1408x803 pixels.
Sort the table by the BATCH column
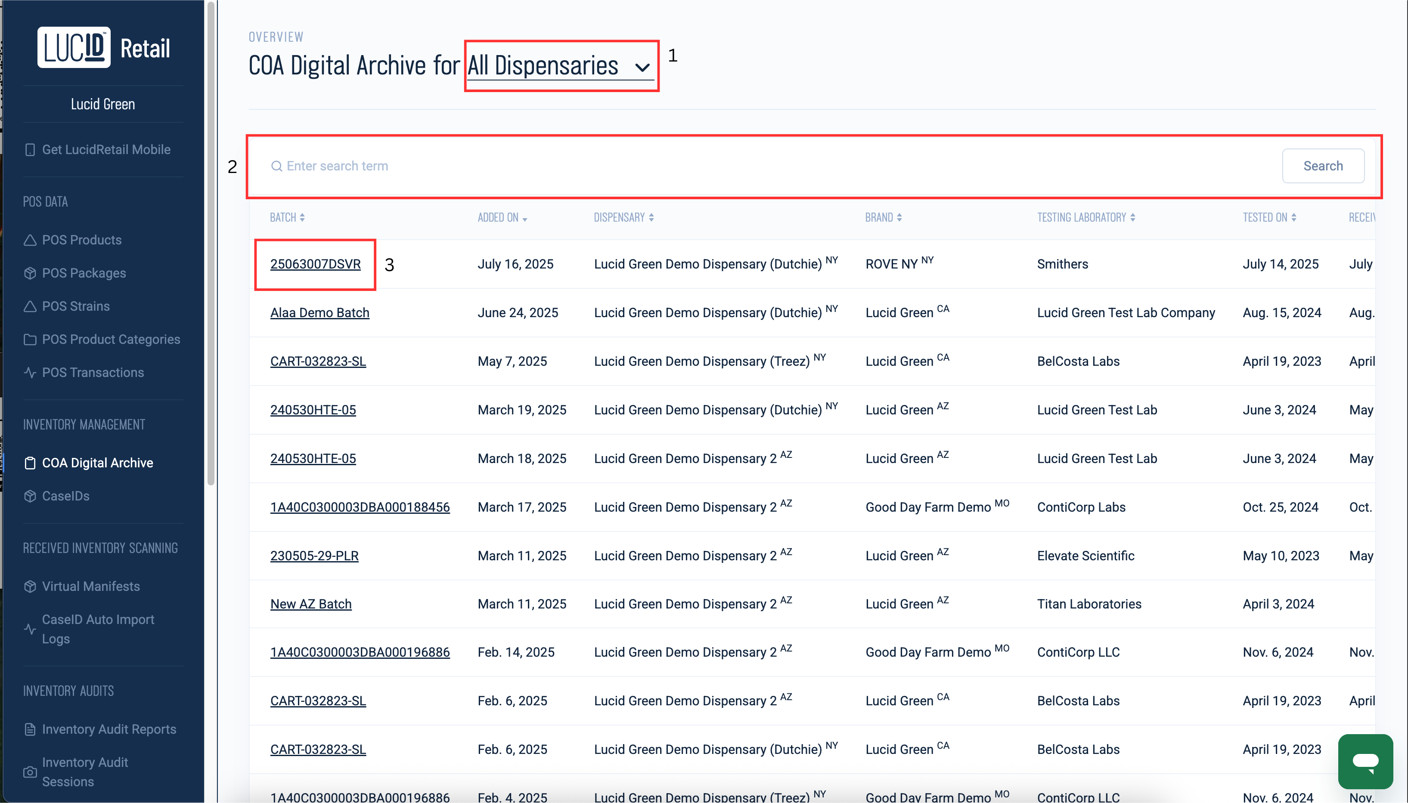click(x=287, y=217)
